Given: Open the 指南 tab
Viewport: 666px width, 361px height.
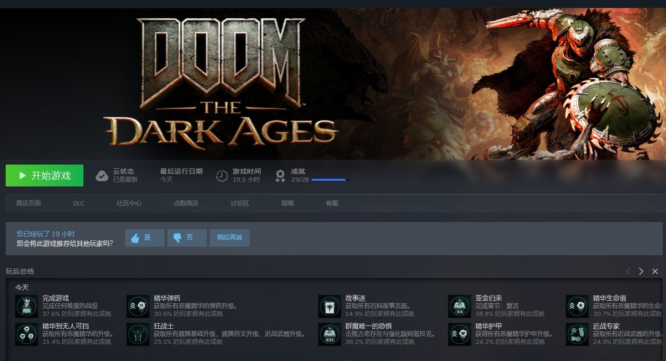Looking at the screenshot, I should [287, 203].
